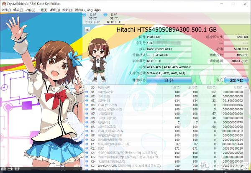The image size is (251, 173).
Task: Select the threshold value 67 in row 07
Action: [x=214, y=114]
